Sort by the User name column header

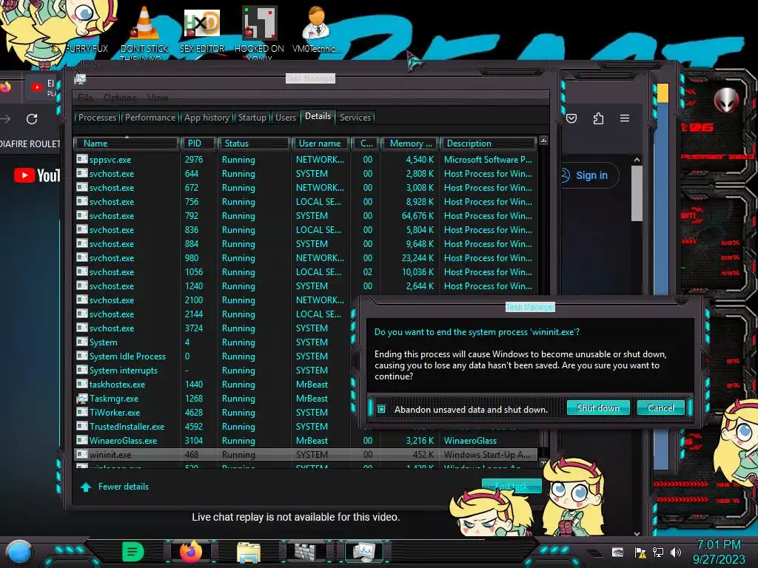point(320,143)
